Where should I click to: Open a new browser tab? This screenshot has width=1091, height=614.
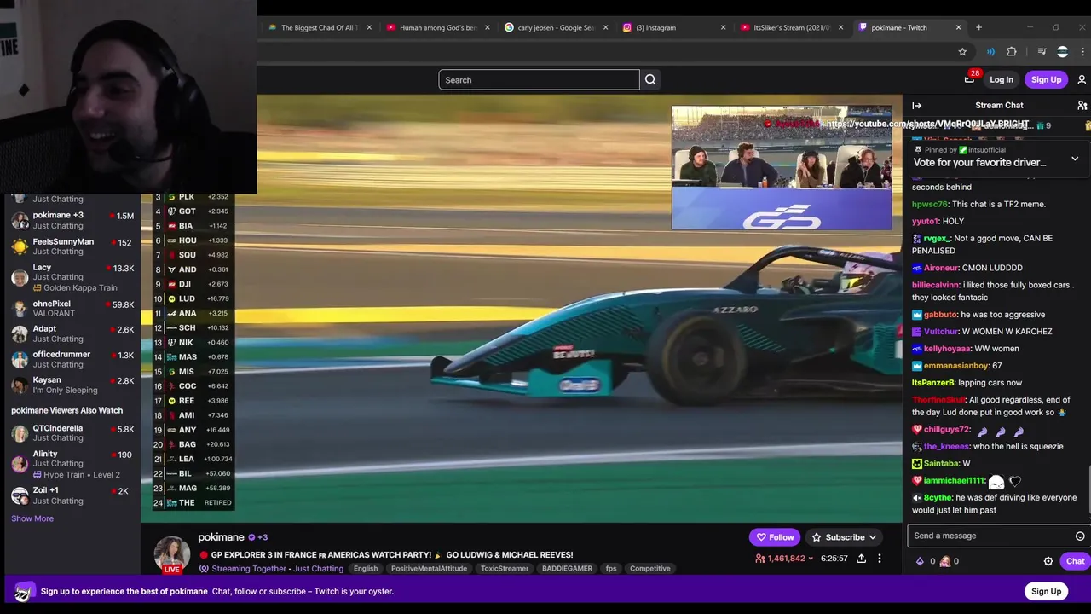(x=978, y=27)
